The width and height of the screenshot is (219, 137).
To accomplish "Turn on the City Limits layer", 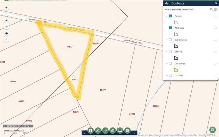I will [170, 64].
